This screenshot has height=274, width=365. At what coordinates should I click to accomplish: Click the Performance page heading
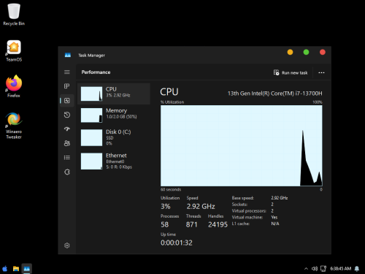pyautogui.click(x=96, y=72)
